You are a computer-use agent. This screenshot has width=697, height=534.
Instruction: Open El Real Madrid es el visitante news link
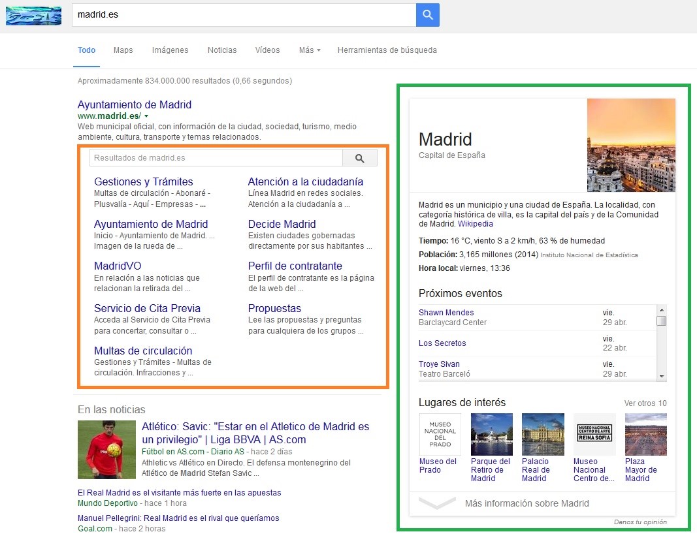[180, 493]
